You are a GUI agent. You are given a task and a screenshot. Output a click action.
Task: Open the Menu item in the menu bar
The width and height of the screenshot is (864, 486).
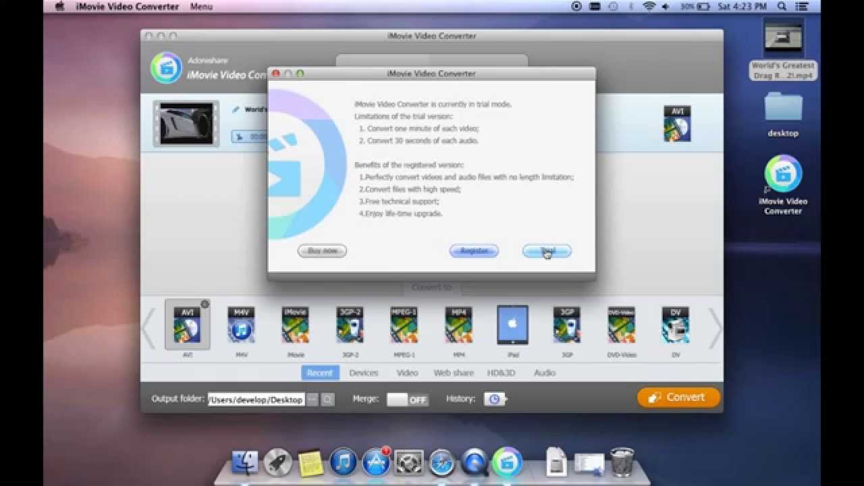click(201, 6)
